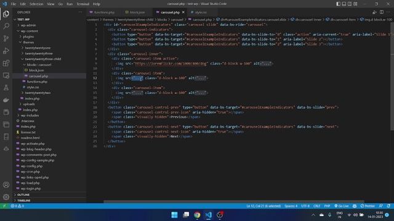Screen dimensions: 394x221
Task: Show errors and warnings count panel
Action: pos(17,206)
